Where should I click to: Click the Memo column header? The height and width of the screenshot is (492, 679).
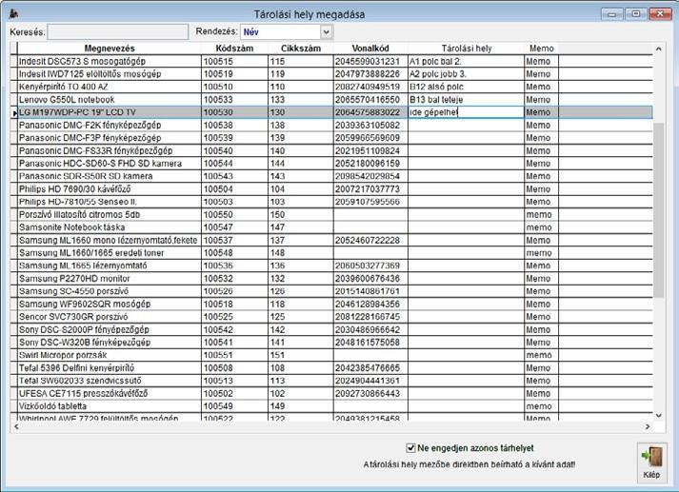(541, 49)
